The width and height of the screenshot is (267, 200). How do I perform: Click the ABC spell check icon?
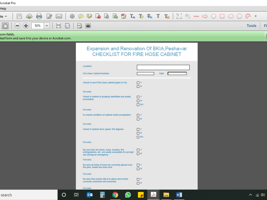pyautogui.click(x=80, y=26)
